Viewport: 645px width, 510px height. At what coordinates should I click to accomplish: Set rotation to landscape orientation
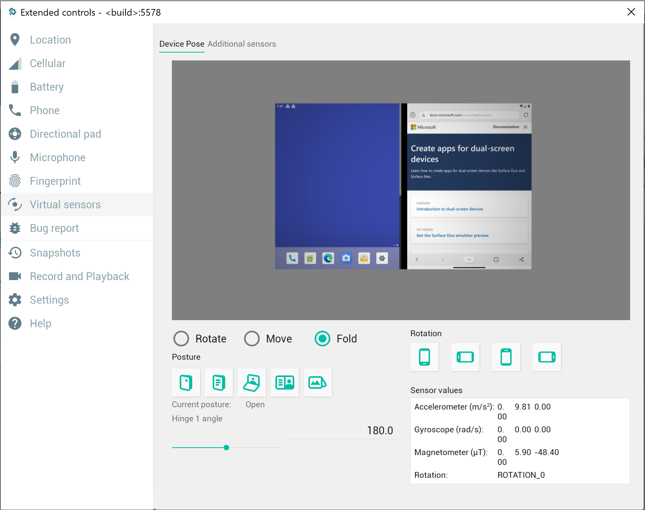[465, 357]
